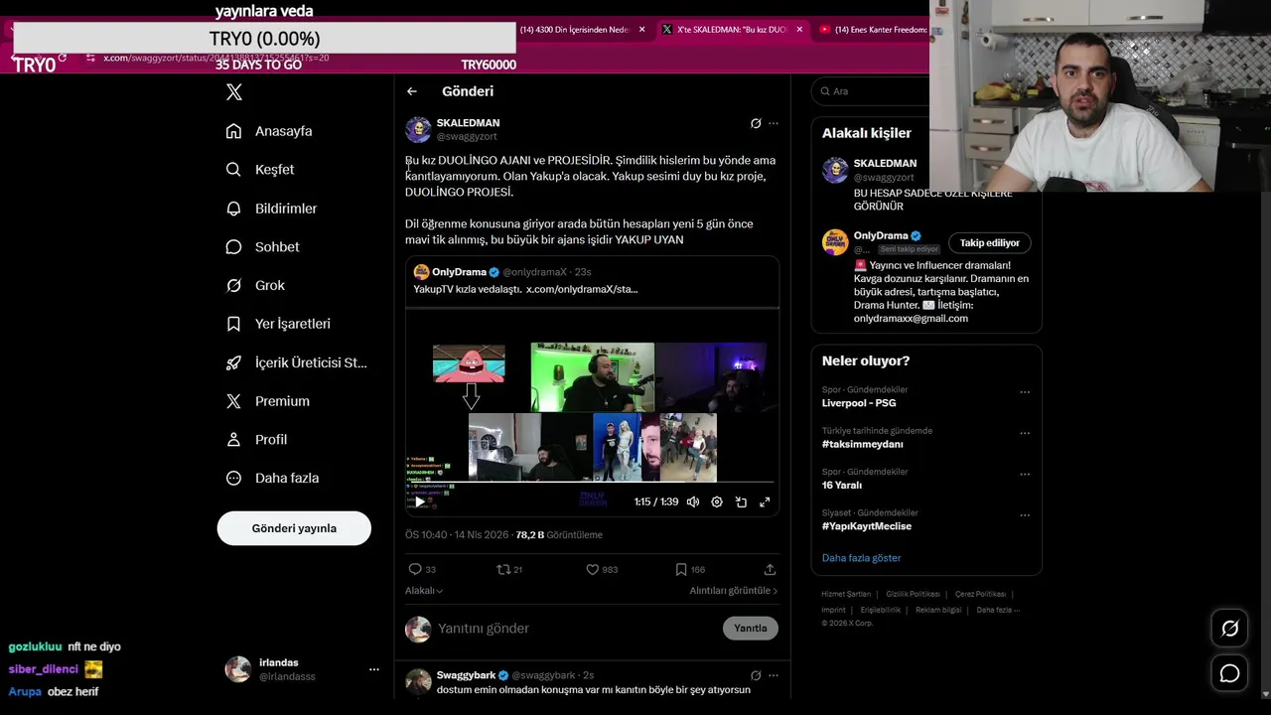Viewport: 1271px width, 715px height.
Task: Click Takip ediliyor for OnlyDrama
Action: coord(990,242)
